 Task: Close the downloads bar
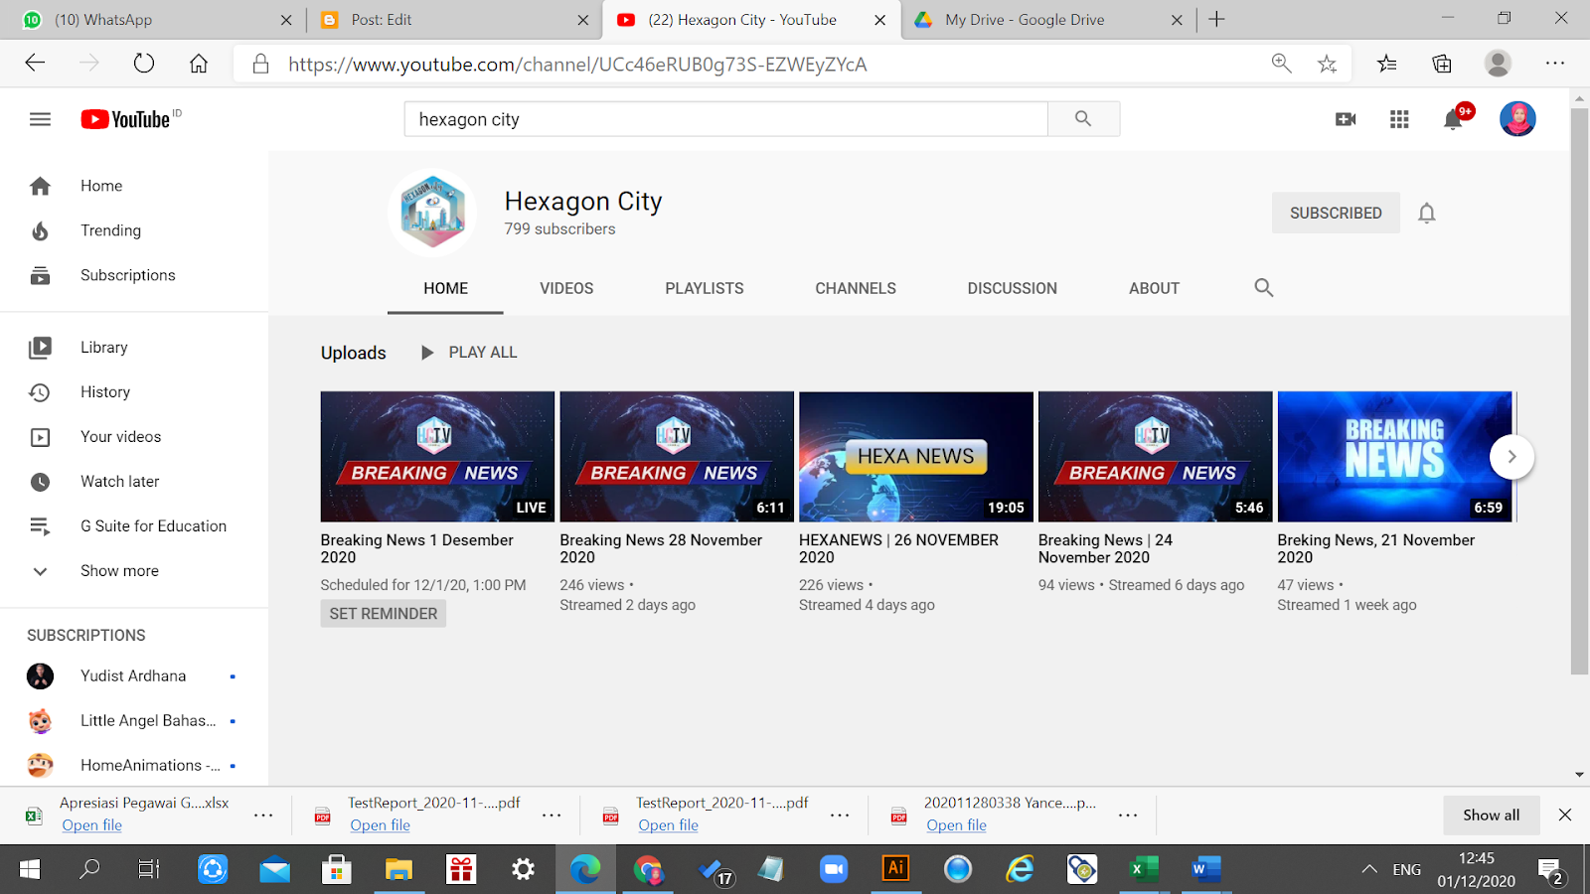point(1565,816)
